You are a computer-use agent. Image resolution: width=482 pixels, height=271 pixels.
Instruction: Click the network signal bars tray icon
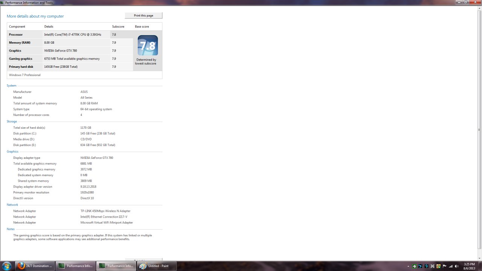(x=451, y=266)
